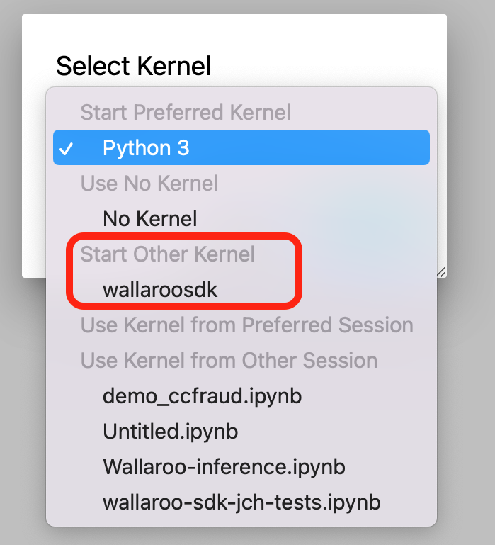Click the Select Kernel dialog title
The height and width of the screenshot is (545, 495).
[x=133, y=66]
